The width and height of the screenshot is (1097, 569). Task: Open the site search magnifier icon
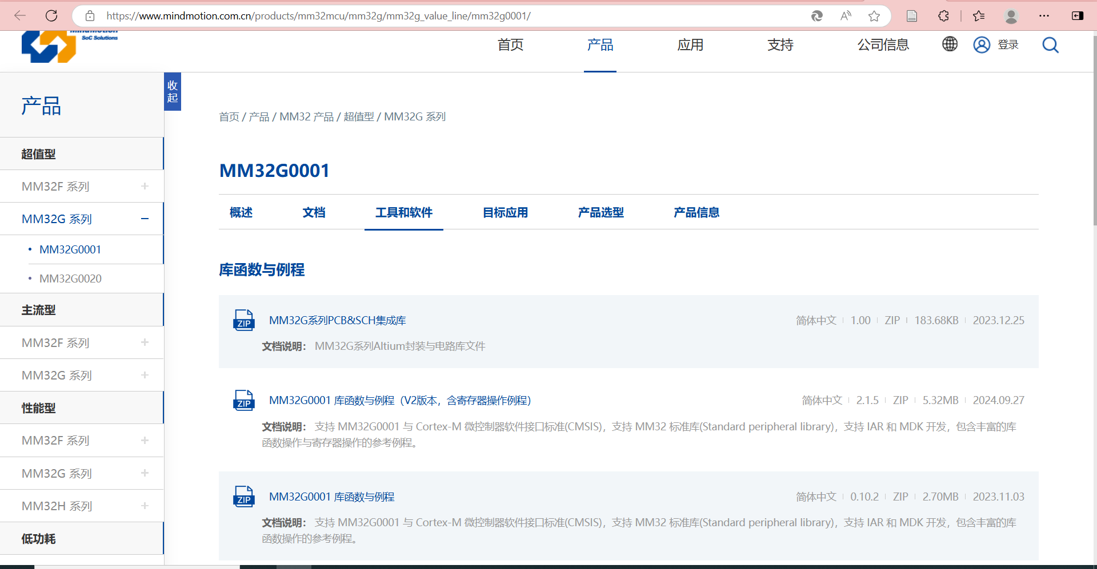click(x=1050, y=45)
